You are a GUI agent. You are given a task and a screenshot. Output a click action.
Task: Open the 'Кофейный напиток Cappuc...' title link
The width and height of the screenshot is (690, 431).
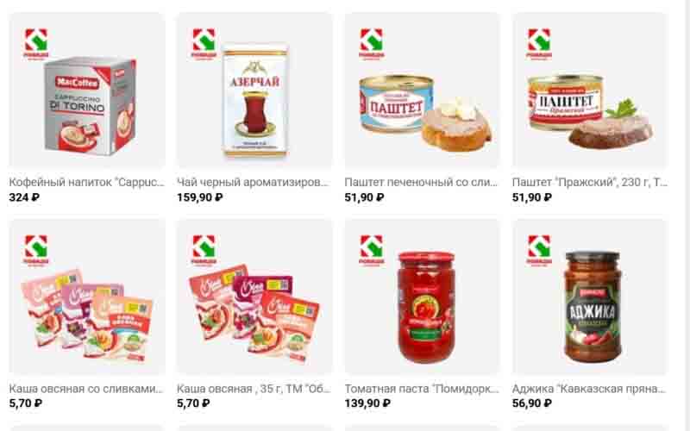tap(87, 182)
